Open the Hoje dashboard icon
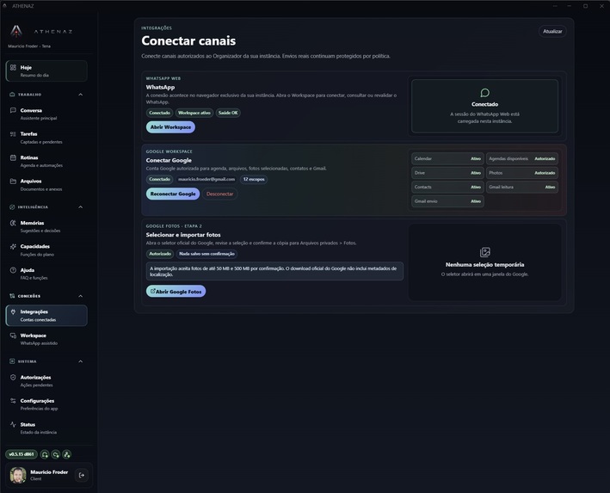 tap(13, 67)
